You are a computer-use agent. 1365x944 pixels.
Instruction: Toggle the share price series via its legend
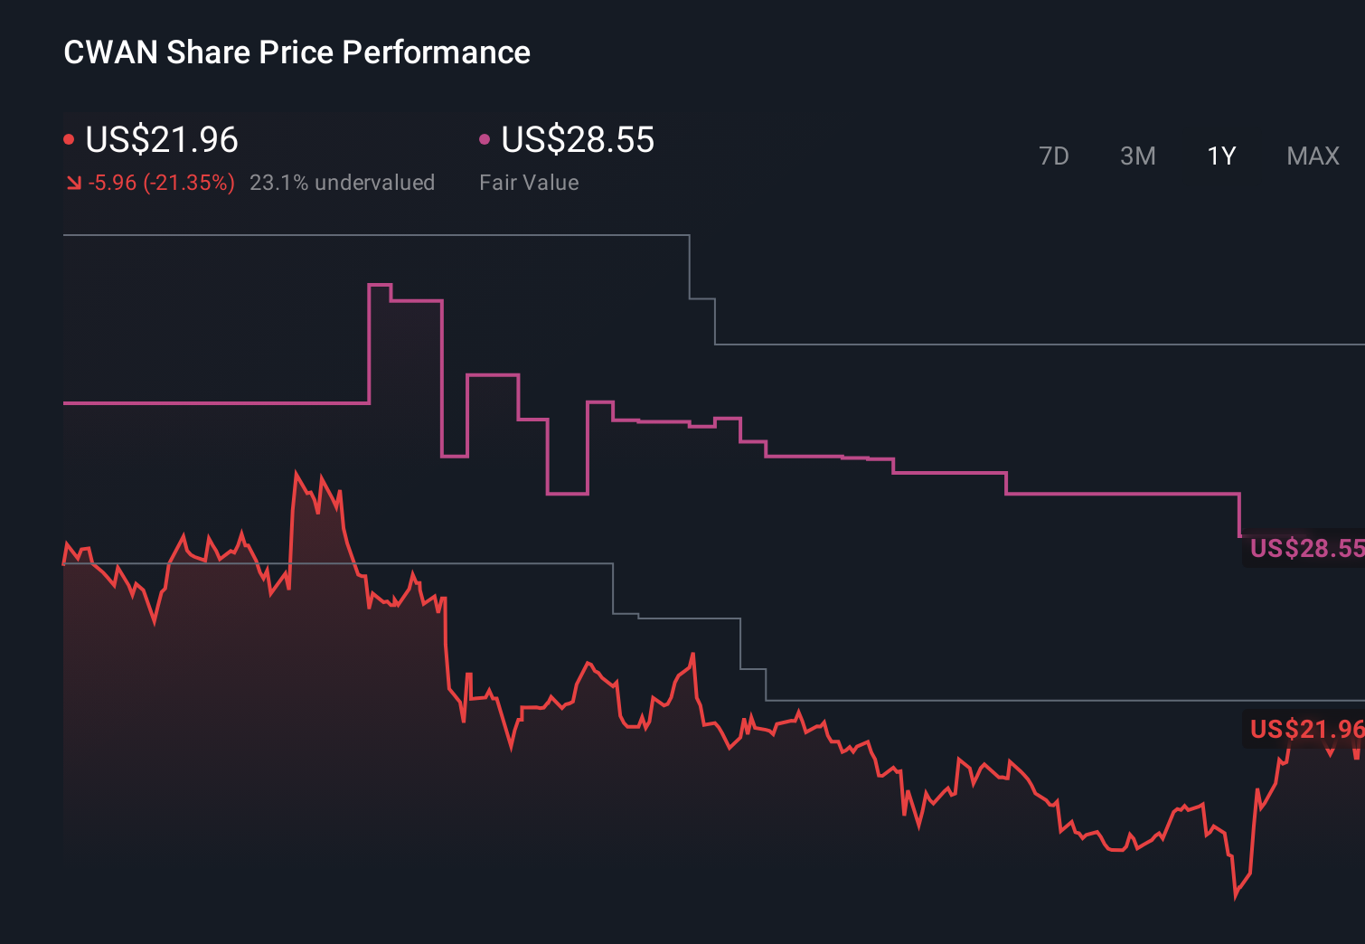161,140
